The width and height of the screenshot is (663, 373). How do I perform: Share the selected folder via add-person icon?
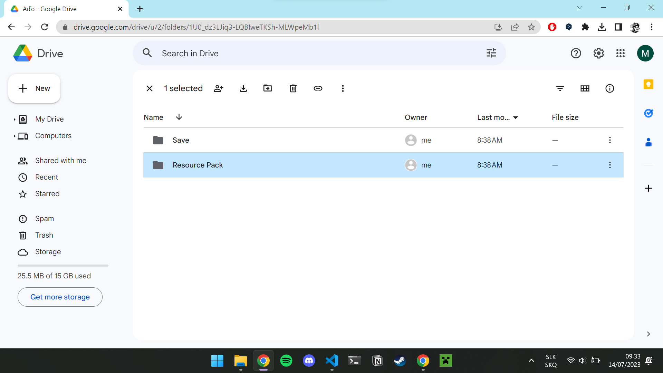219,88
